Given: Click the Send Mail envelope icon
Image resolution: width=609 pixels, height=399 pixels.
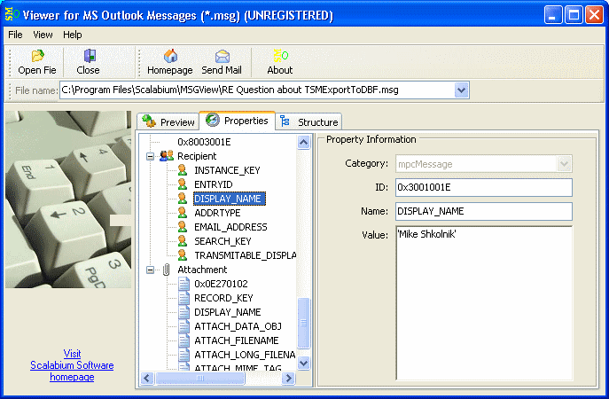Looking at the screenshot, I should pos(223,57).
